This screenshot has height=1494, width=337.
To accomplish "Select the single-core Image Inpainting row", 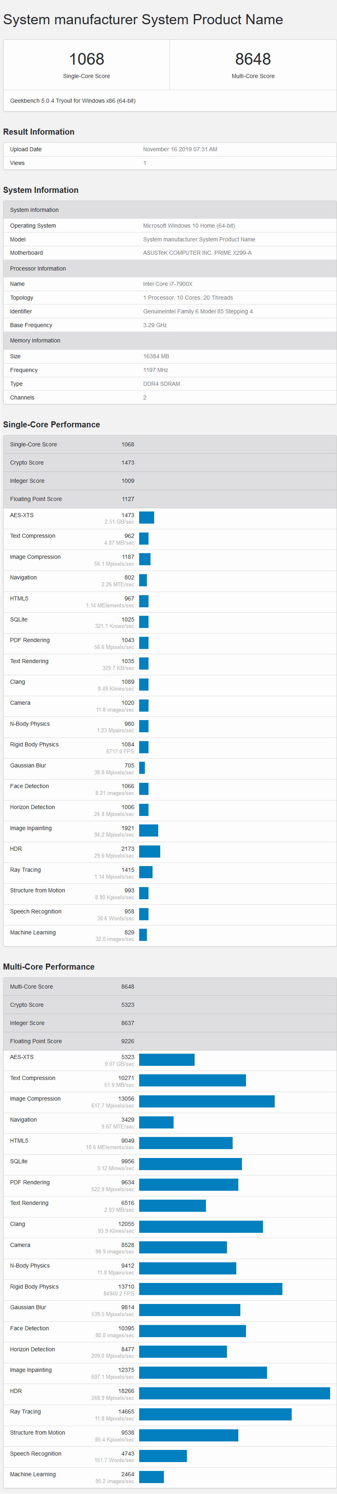I will tap(170, 831).
